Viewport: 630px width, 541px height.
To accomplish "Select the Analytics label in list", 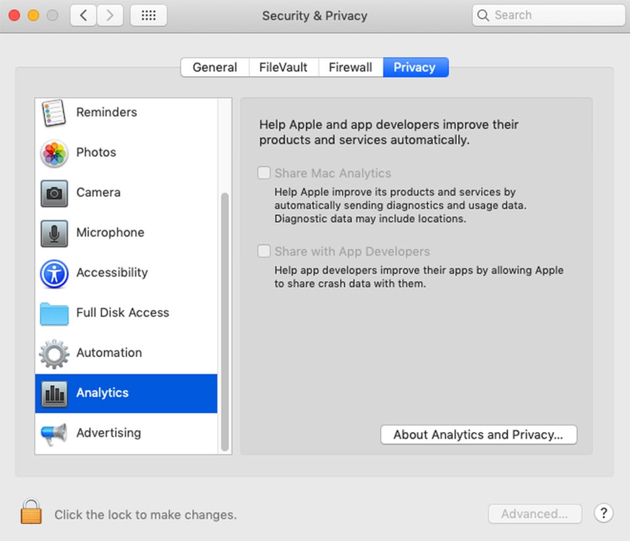I will pos(102,393).
